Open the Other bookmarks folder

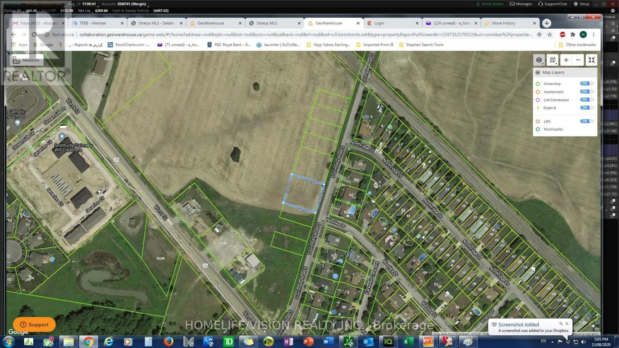(577, 45)
